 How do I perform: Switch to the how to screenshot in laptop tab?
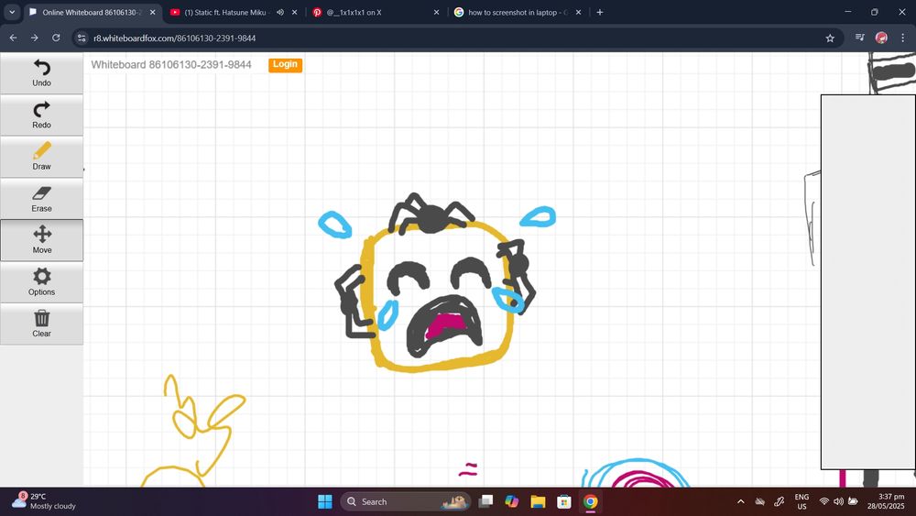click(518, 12)
